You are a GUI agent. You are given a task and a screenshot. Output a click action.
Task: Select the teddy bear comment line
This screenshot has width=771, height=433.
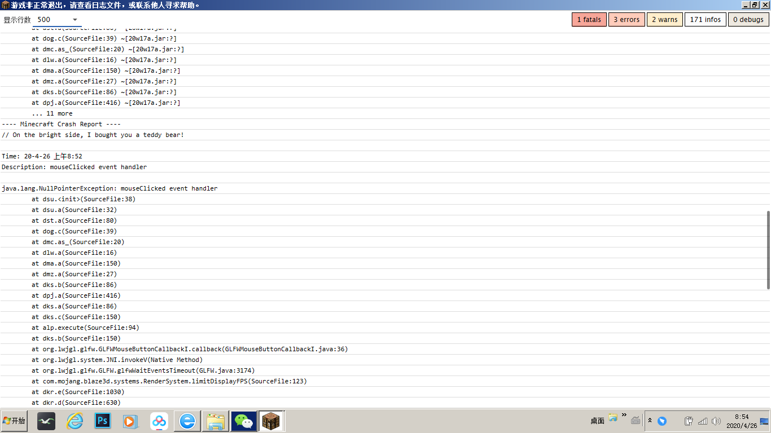[93, 135]
